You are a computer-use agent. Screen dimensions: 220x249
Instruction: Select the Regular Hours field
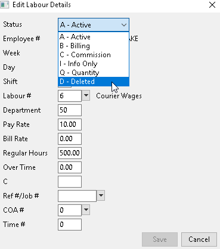tap(70, 153)
